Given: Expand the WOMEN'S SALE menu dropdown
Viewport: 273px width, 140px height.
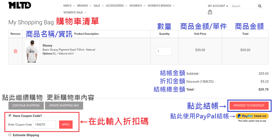Looking at the screenshot, I should 75,12.
